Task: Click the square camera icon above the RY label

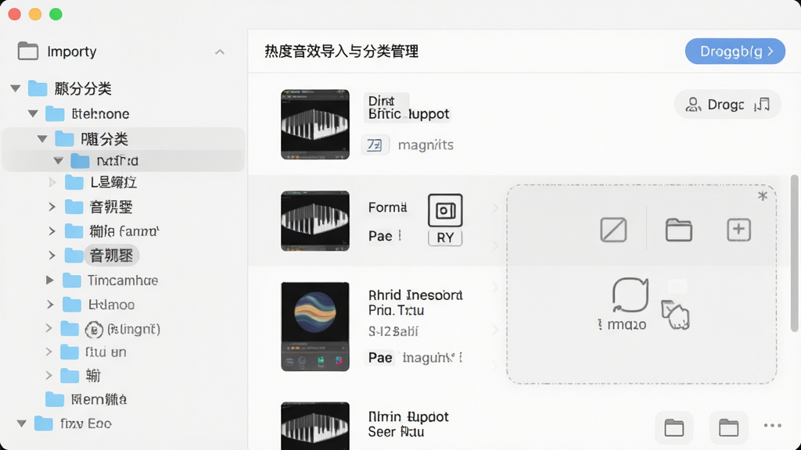Action: click(x=445, y=210)
